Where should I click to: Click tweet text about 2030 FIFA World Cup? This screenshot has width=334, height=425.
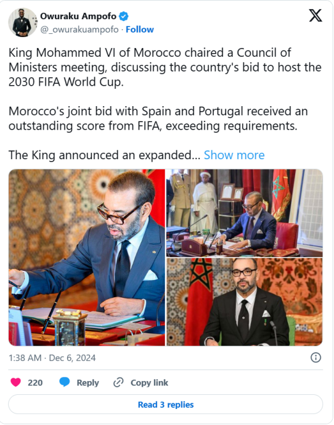[165, 67]
